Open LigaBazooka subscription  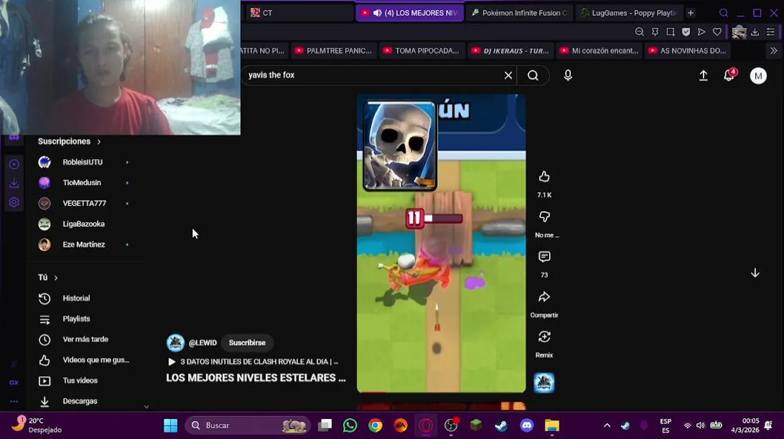point(84,224)
